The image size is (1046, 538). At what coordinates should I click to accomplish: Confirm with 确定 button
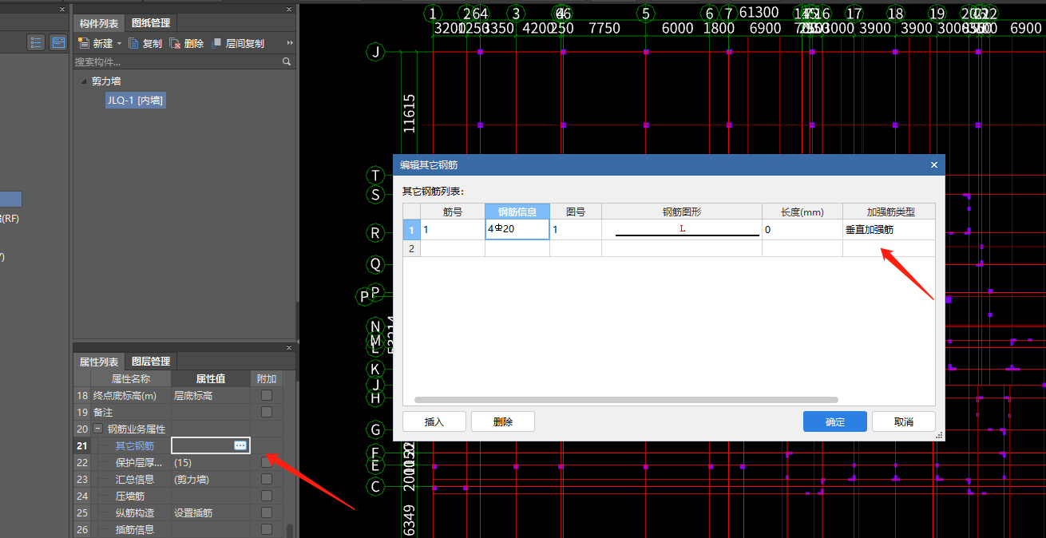[x=835, y=421]
